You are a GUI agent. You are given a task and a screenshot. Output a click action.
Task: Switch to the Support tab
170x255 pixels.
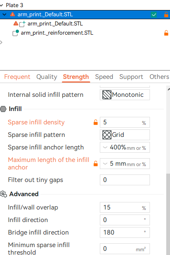[131, 77]
